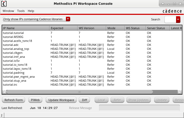The height and width of the screenshot is (118, 184).
Task: Click the Refresh Form button
Action: point(14,100)
